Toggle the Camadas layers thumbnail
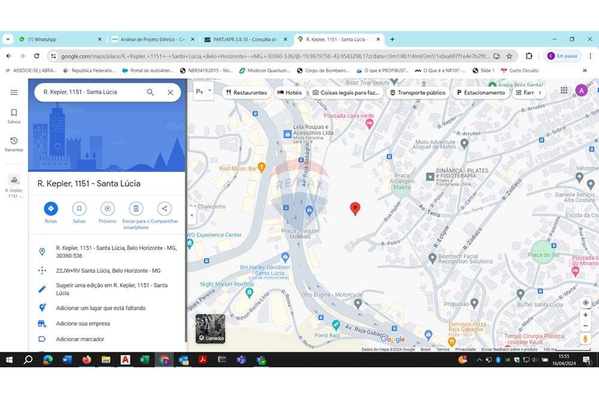Viewport: 599px width, 399px height. pyautogui.click(x=210, y=328)
